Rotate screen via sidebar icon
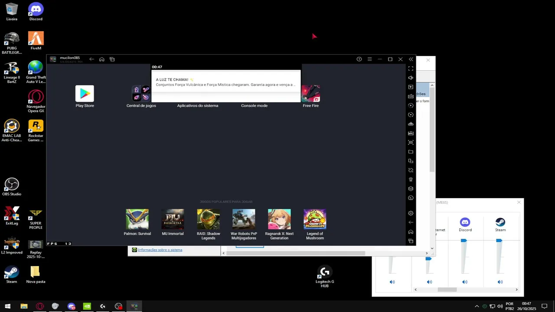 tap(411, 170)
